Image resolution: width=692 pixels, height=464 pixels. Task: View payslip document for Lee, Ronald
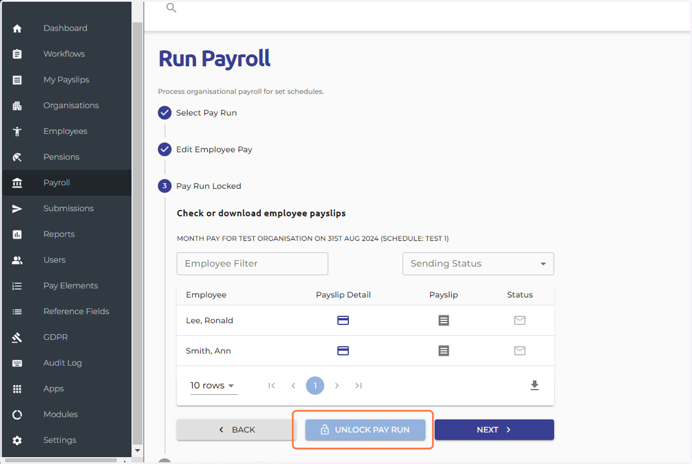click(443, 320)
